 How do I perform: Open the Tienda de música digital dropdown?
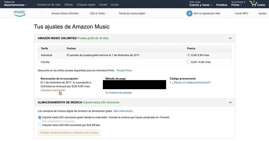point(133,13)
